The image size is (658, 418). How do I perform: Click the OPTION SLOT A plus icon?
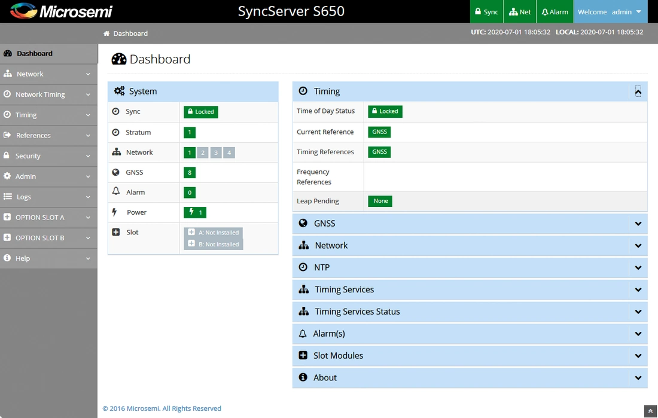7,217
